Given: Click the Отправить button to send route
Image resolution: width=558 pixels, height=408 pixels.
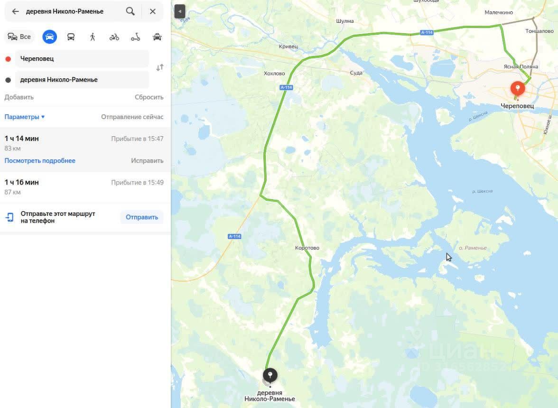Looking at the screenshot, I should point(142,217).
